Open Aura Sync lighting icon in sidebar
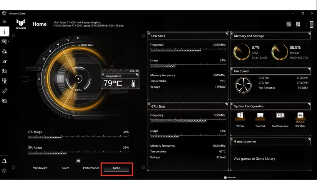This screenshot has width=317, height=180. point(4,52)
